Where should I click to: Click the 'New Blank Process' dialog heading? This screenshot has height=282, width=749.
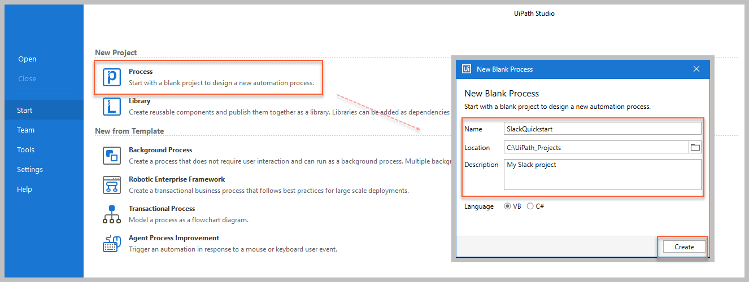[x=502, y=94]
